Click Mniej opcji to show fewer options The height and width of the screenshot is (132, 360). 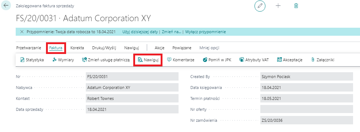click(x=209, y=48)
